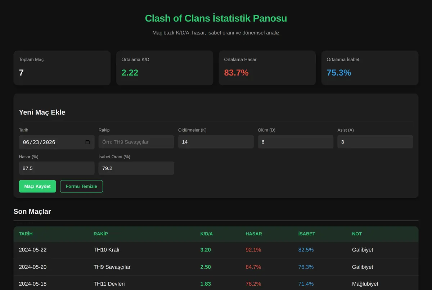Click the date cell 2024-05-20
Viewport: 432px width, 290px height.
33,267
